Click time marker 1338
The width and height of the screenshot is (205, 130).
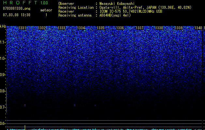pyautogui.click(x=159, y=28)
